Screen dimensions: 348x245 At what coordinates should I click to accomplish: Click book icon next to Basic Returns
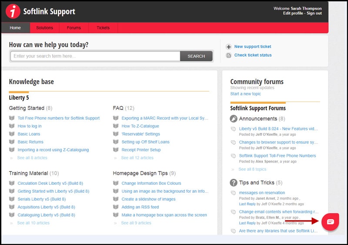(x=12, y=142)
